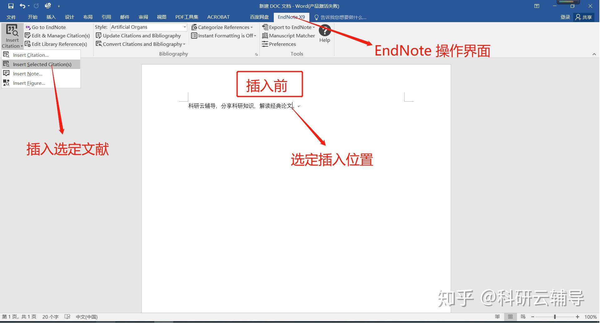Switch to Print Layout view icon
The height and width of the screenshot is (323, 600).
510,317
